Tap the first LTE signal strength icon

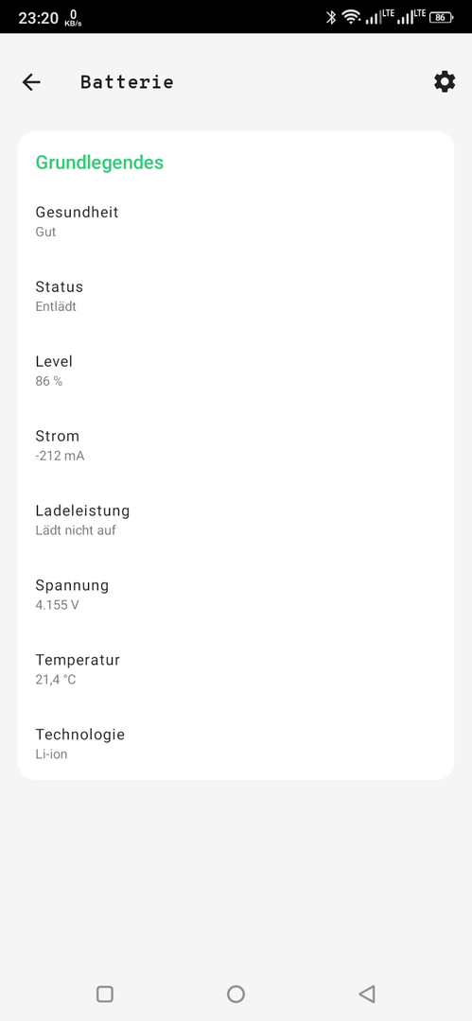(x=379, y=17)
